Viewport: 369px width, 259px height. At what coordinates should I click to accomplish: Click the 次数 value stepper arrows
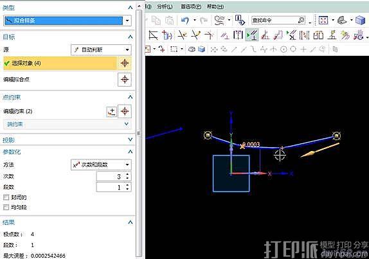tap(127, 176)
